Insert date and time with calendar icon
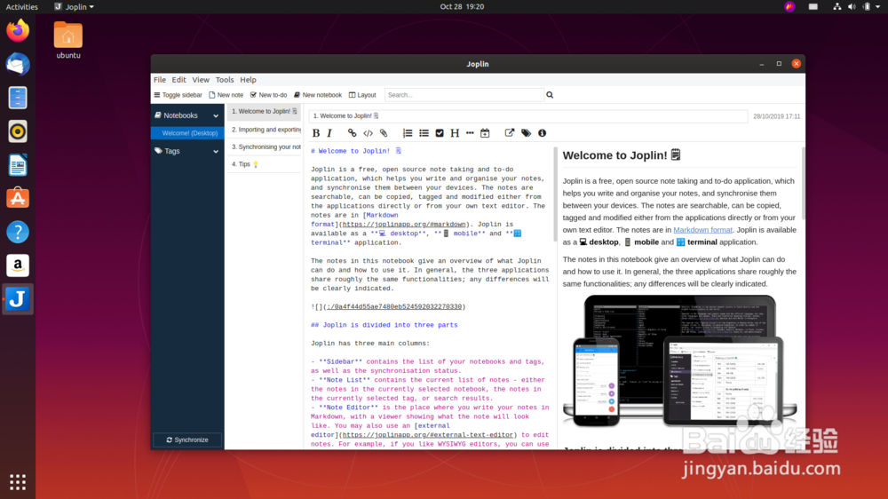The height and width of the screenshot is (499, 888). click(x=485, y=133)
